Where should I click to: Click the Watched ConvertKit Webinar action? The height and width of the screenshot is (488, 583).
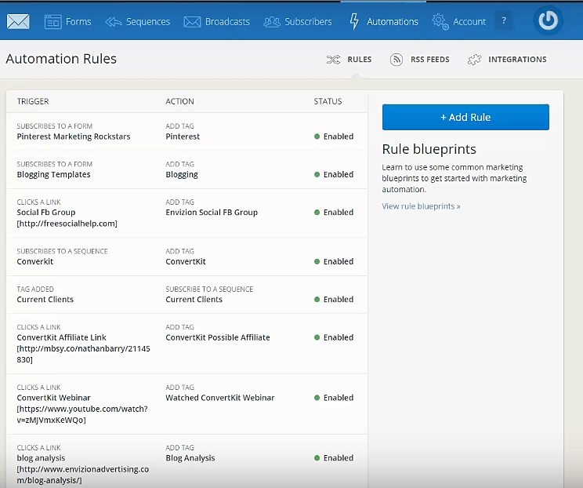[x=220, y=398]
